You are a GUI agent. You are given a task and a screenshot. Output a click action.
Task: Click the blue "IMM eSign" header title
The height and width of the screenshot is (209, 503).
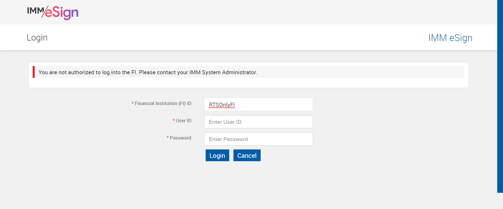click(450, 38)
